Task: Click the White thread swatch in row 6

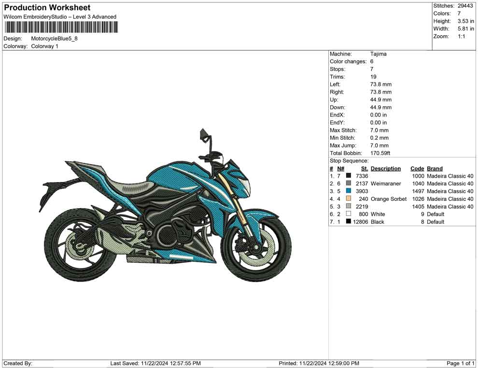Action: [x=348, y=214]
